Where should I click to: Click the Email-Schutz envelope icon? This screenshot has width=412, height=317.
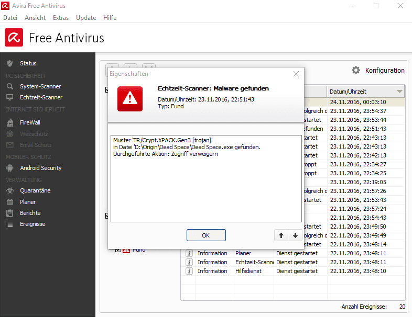[10, 145]
